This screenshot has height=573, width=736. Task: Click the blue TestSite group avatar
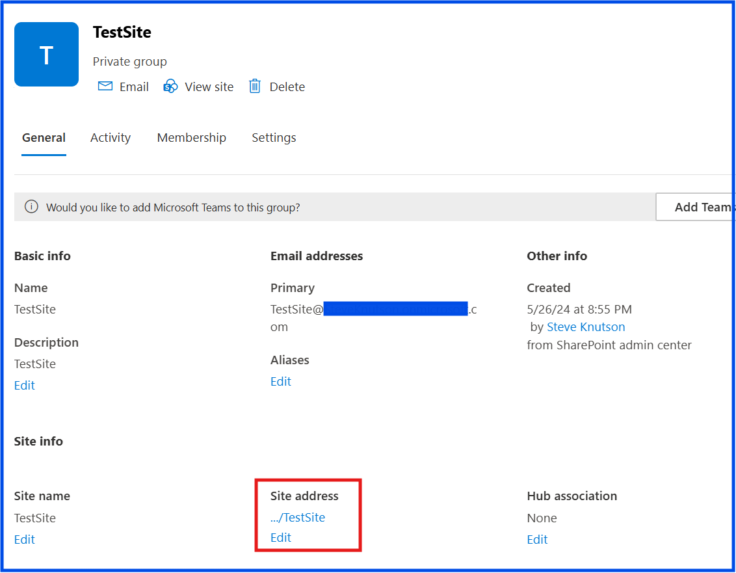[46, 55]
